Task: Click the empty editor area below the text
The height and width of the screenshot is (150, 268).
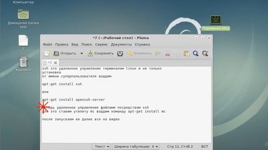Action: point(126,132)
